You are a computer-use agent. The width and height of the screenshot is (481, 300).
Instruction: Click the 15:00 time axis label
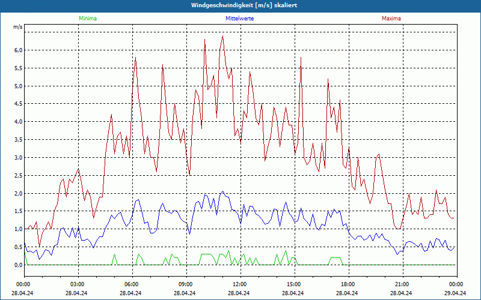coord(293,284)
